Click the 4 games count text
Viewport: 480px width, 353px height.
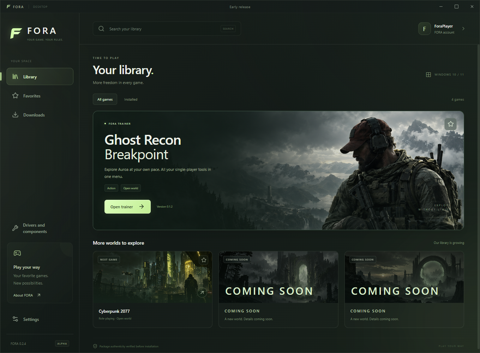pyautogui.click(x=458, y=100)
